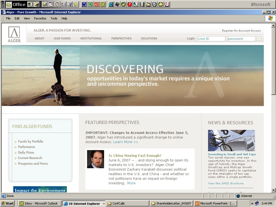Open the File menu
Viewport: 276px width, 207px height.
[x=8, y=18]
